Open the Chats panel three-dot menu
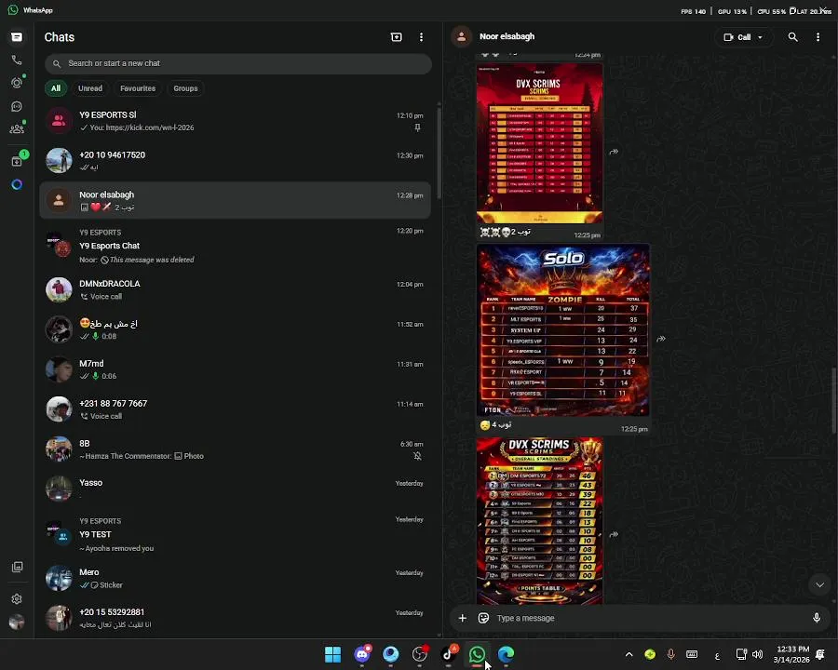 coord(421,37)
